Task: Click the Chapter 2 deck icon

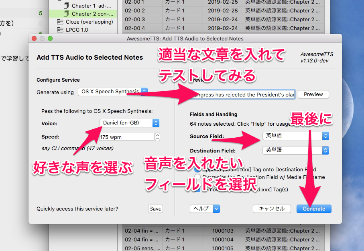Action: pyautogui.click(x=66, y=14)
